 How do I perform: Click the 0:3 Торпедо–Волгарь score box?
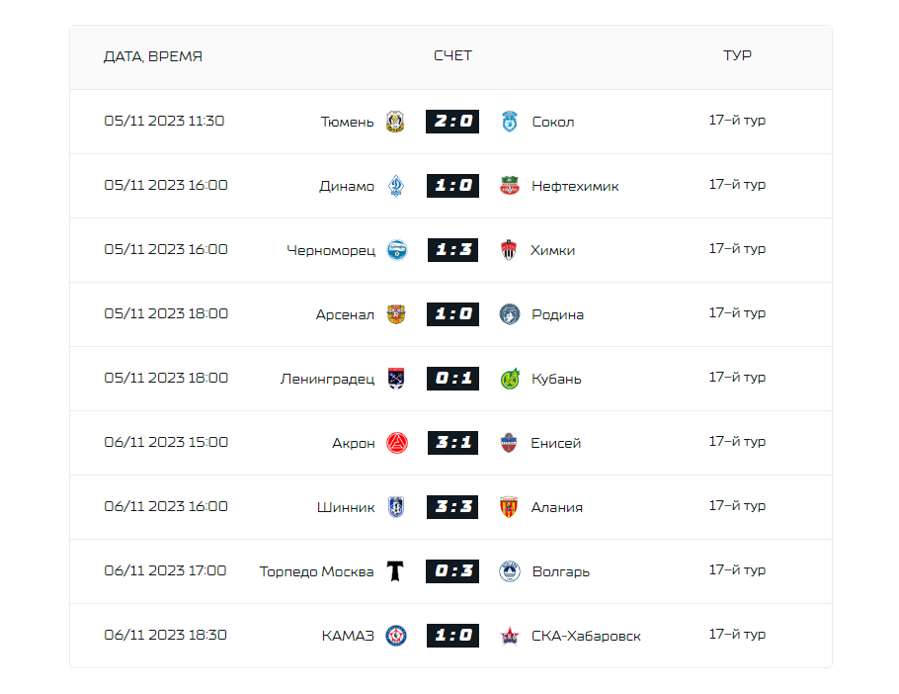pyautogui.click(x=452, y=571)
